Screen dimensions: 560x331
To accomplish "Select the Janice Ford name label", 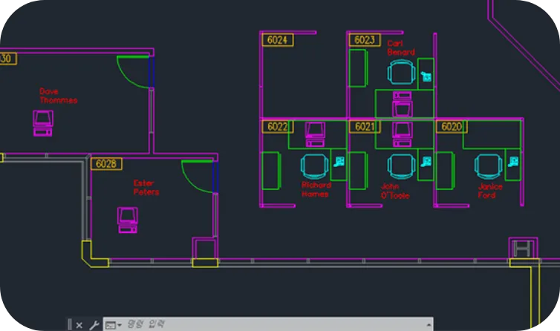I will tap(490, 191).
